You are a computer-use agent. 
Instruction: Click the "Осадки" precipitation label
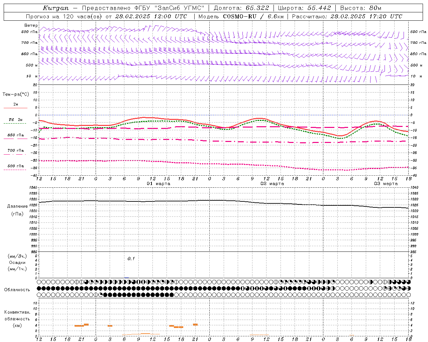pyautogui.click(x=17, y=263)
